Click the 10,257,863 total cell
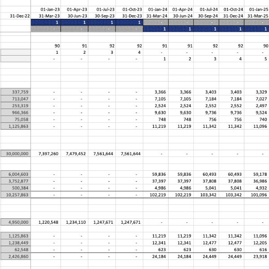Image resolution: width=269 pixels, height=269 pixels. pos(15,195)
